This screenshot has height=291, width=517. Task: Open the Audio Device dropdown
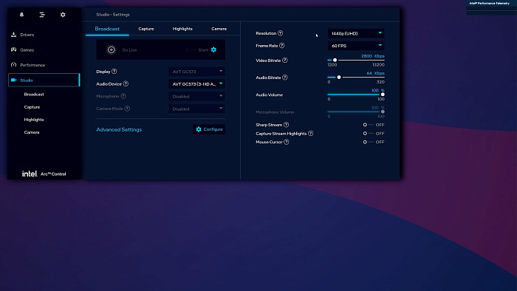(x=197, y=83)
